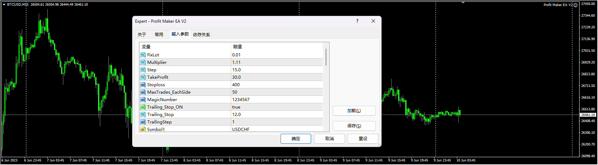598x165 pixels.
Task: Click the Multiplier row icon
Action: coord(143,62)
